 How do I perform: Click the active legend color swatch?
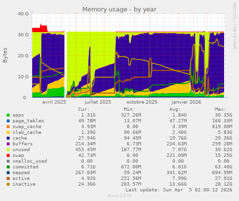8,178
